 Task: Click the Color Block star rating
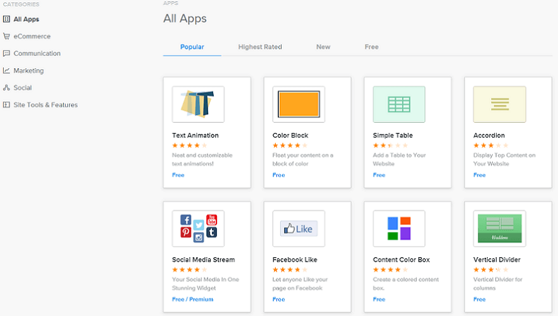pos(290,145)
